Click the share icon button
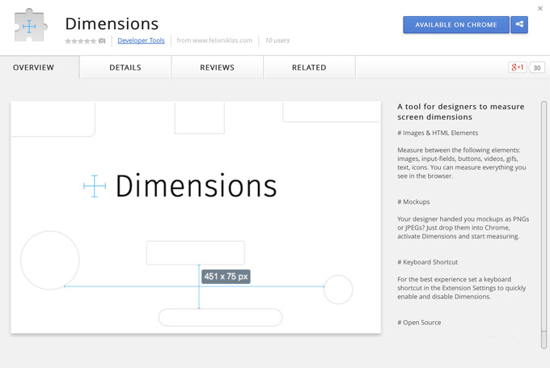This screenshot has height=368, width=550. point(519,24)
